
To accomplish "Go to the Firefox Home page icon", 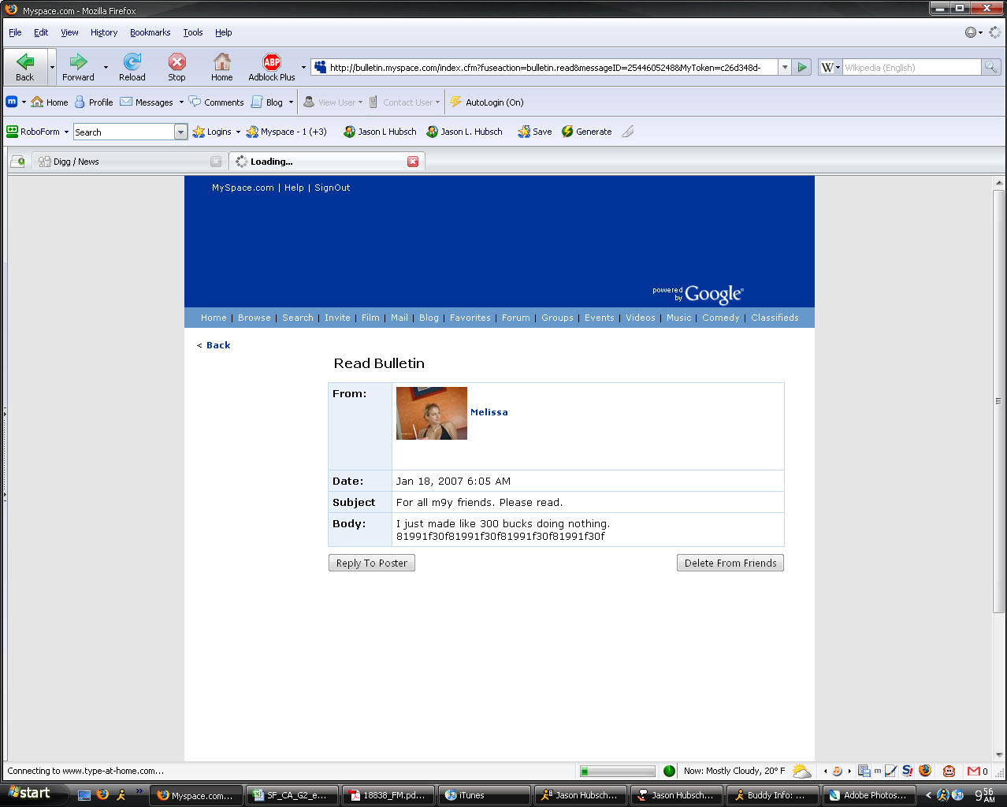I will tap(222, 62).
